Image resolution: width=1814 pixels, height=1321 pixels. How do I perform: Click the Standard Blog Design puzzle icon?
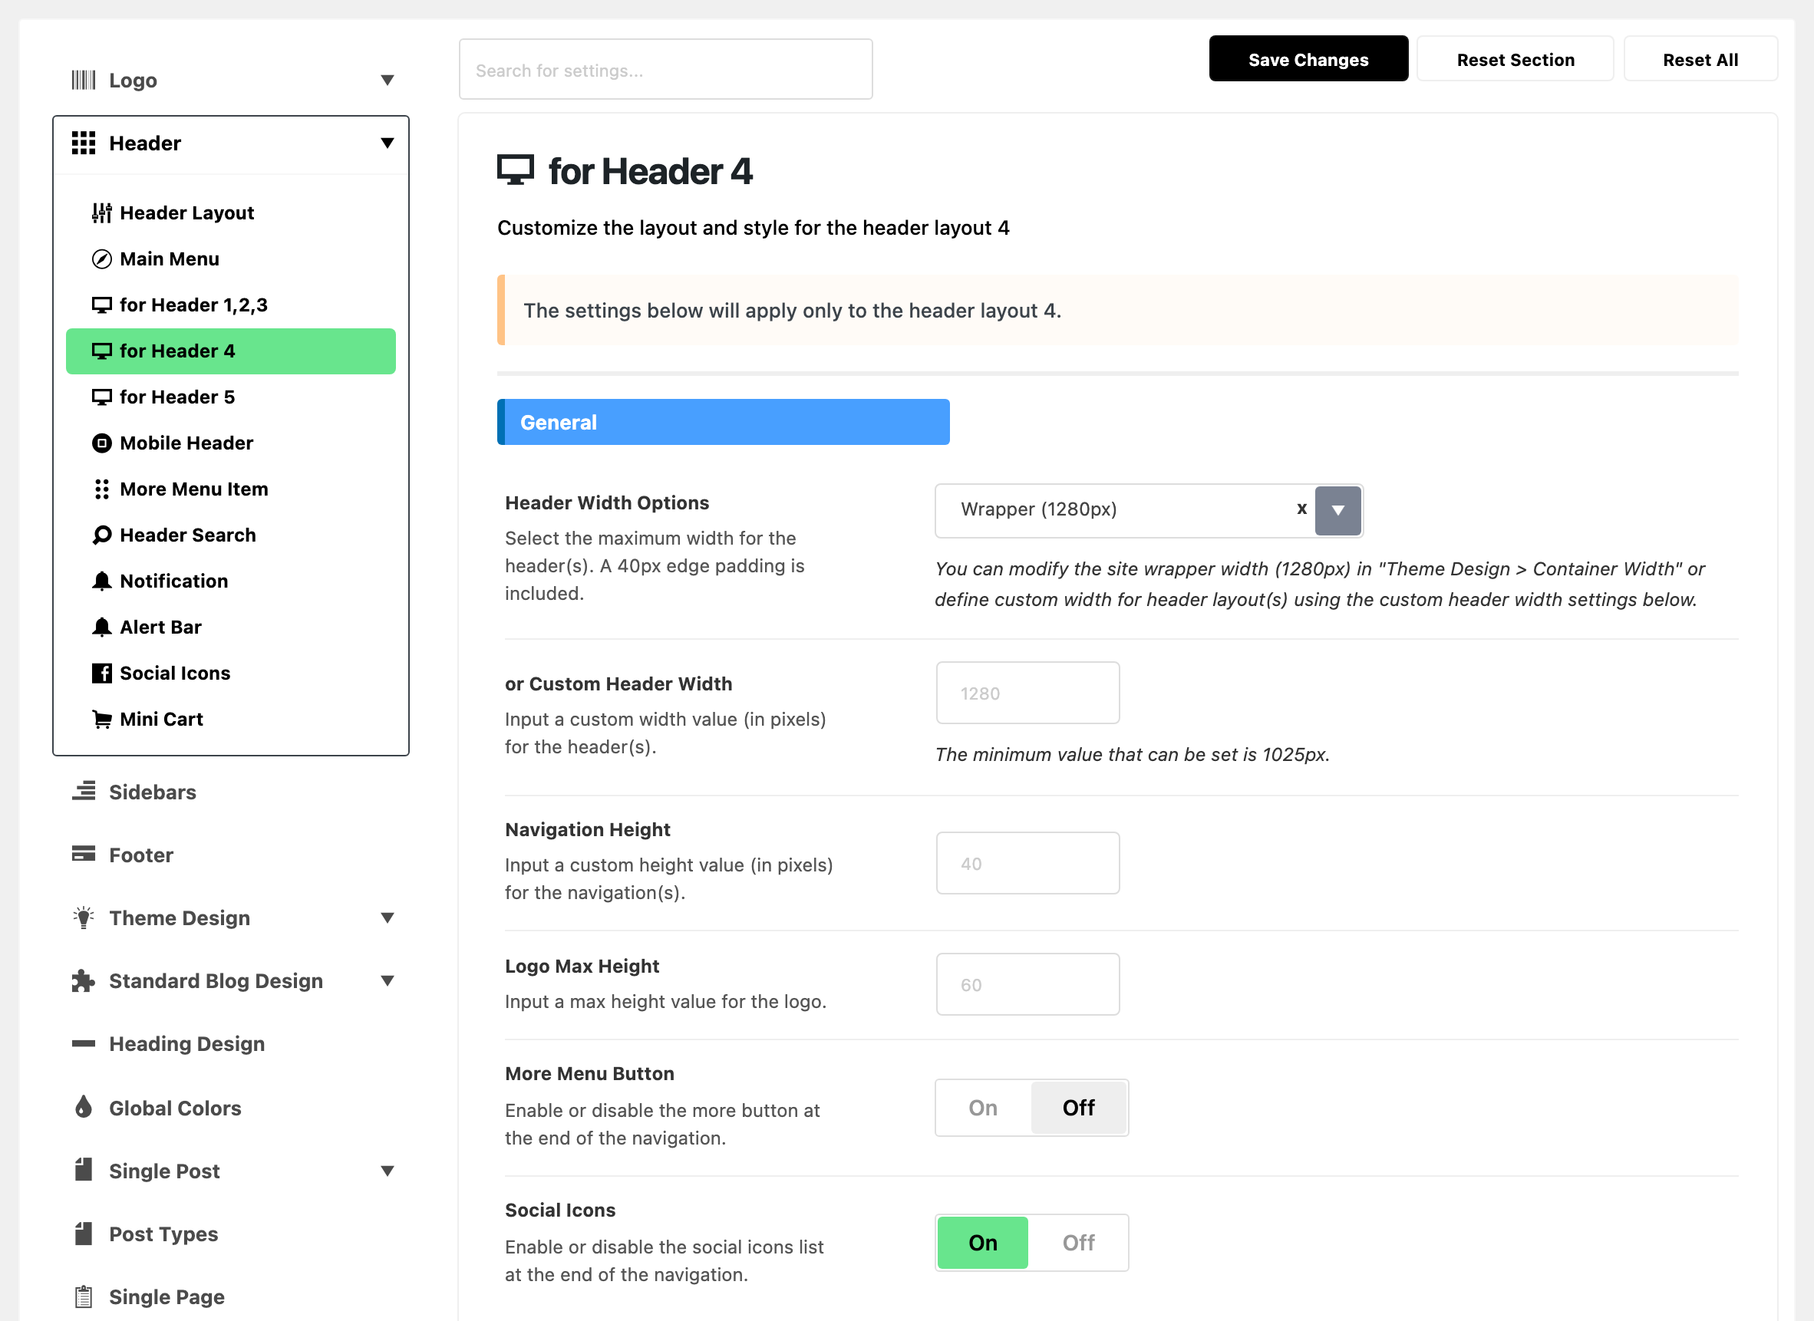tap(83, 980)
